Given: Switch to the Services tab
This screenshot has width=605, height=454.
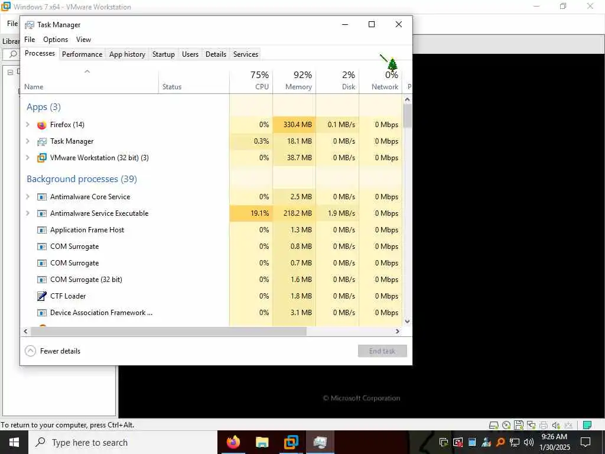Looking at the screenshot, I should 245,54.
